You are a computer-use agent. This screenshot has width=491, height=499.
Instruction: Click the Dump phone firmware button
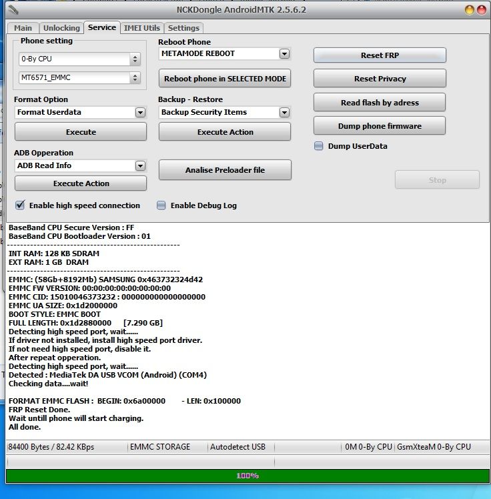tap(380, 126)
